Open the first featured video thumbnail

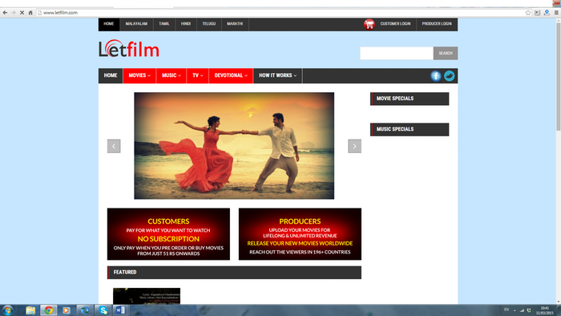click(147, 296)
